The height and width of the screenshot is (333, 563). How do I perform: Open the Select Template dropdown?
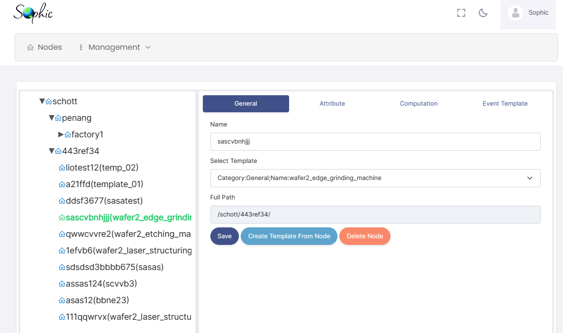[x=375, y=178]
